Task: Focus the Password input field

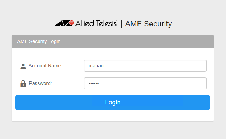Action: pyautogui.click(x=145, y=83)
